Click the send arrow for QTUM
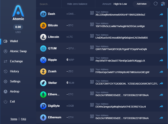 [x=161, y=49]
